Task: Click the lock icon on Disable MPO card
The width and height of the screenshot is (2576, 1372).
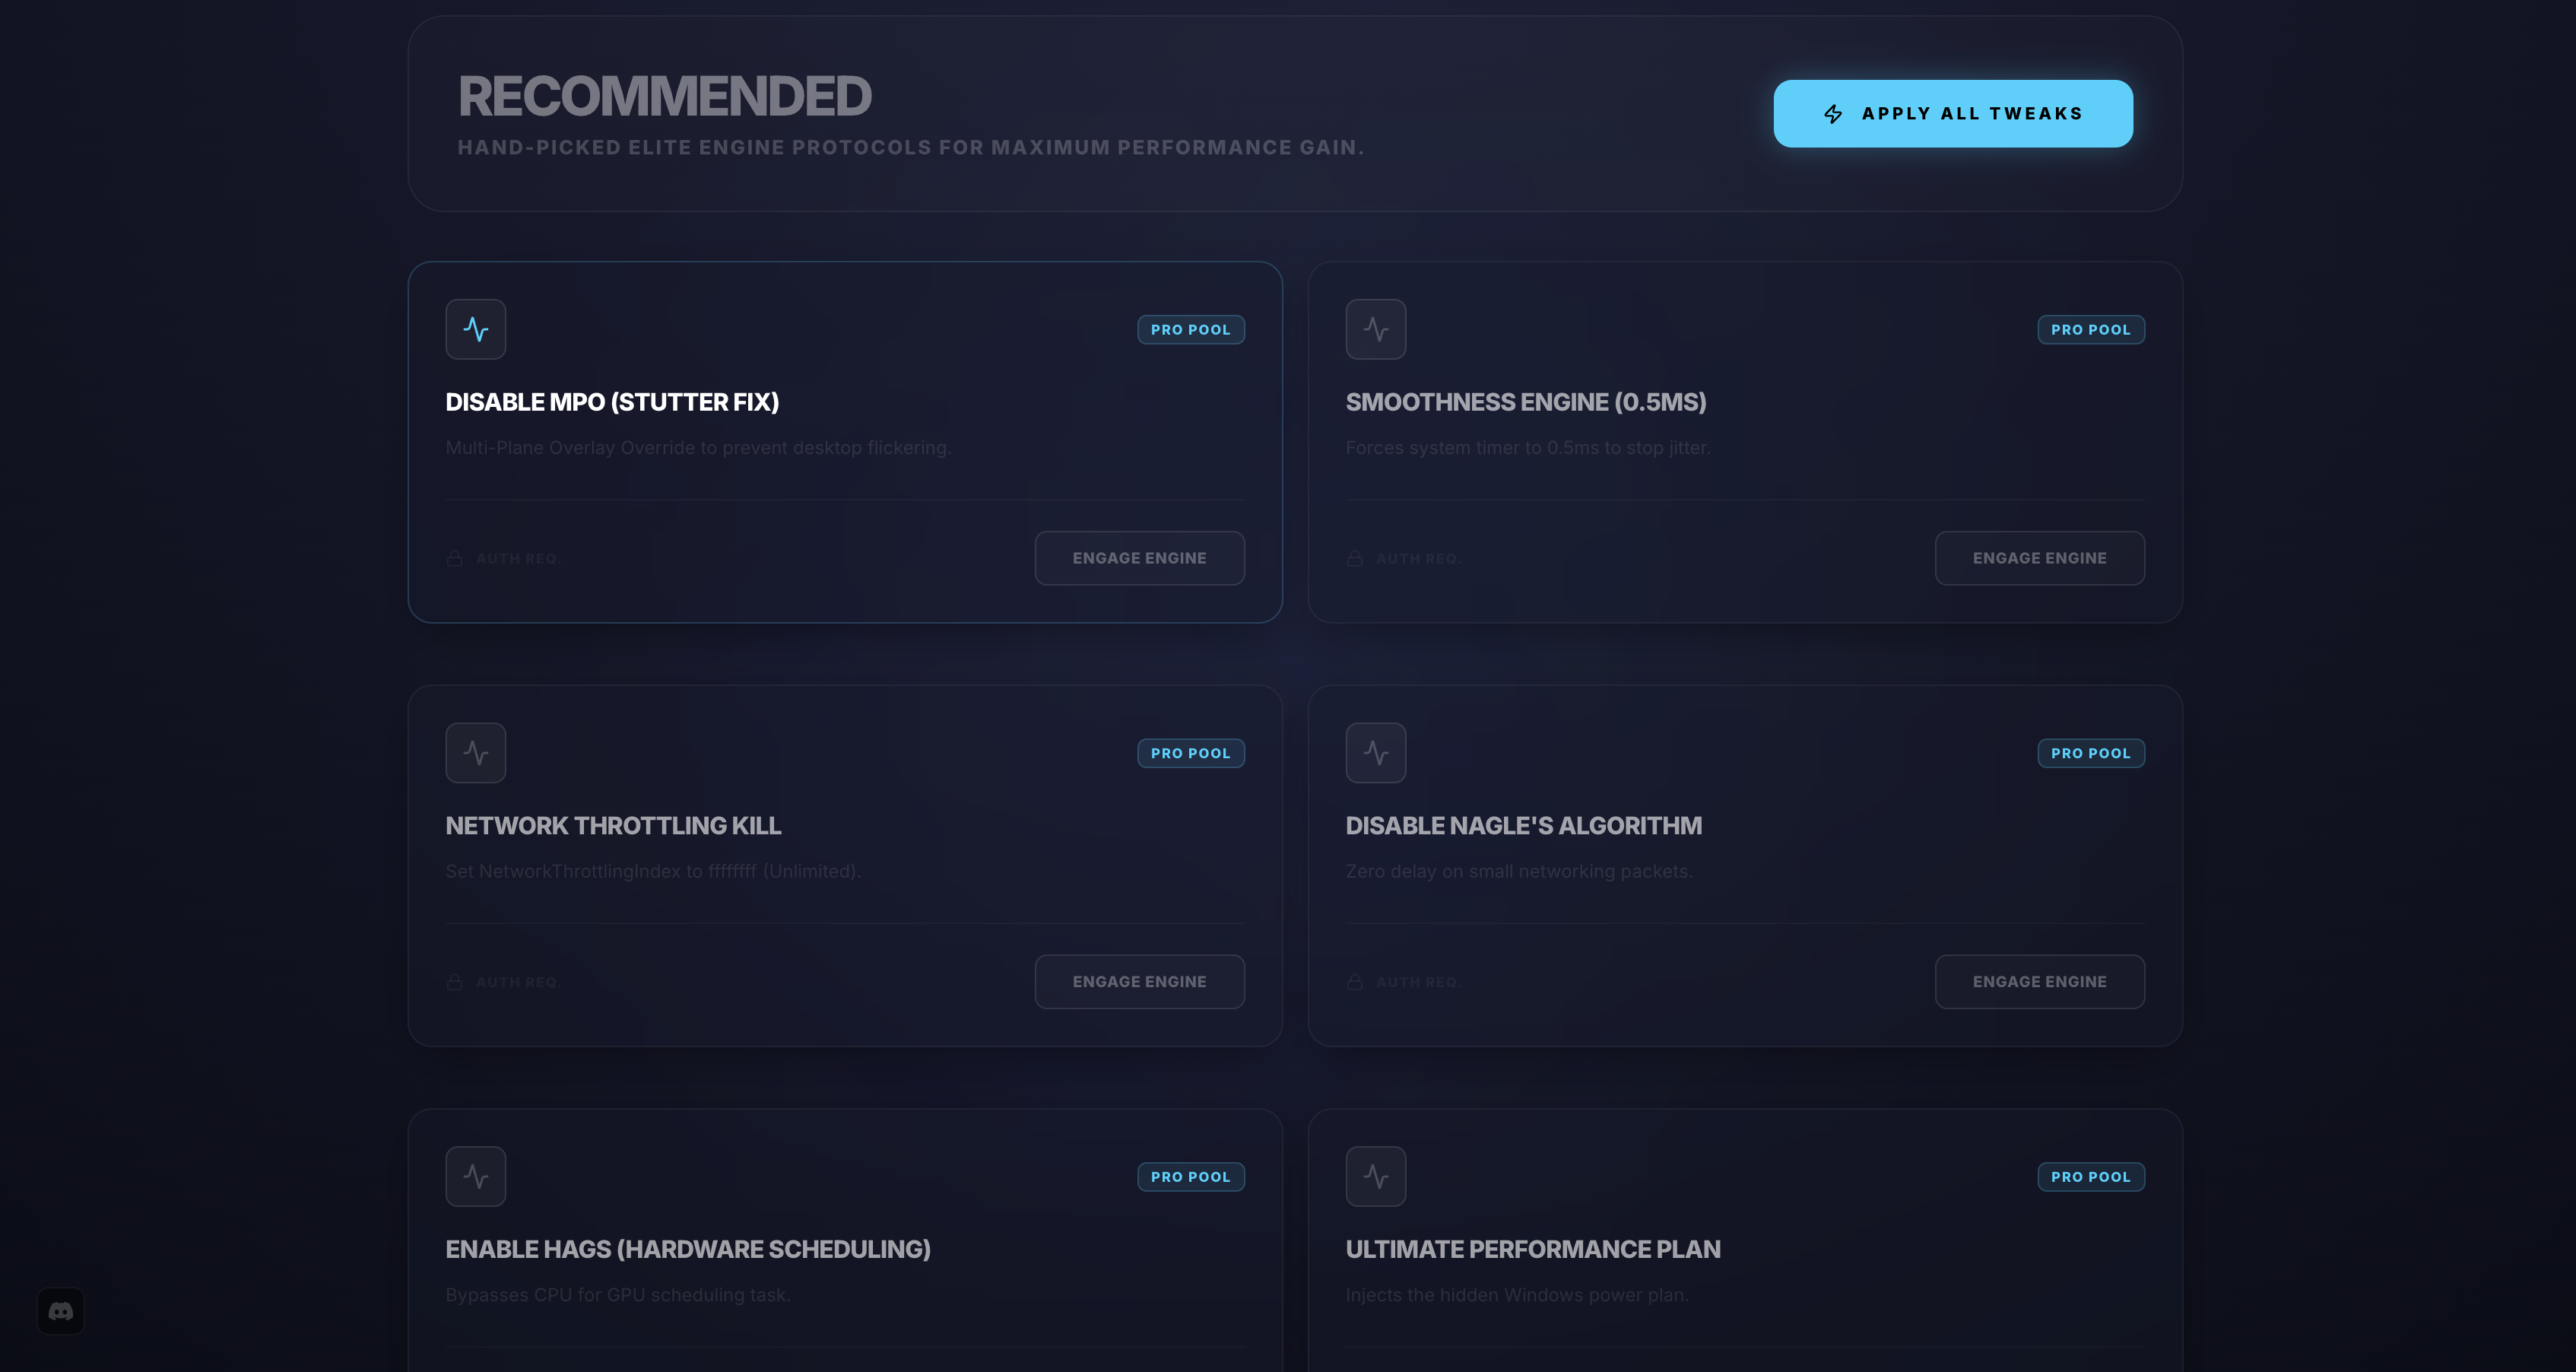Action: pos(454,558)
